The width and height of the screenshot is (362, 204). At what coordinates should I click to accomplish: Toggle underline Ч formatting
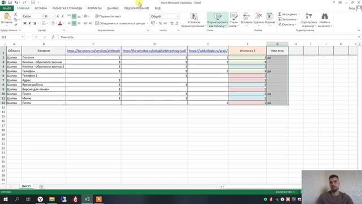click(35, 23)
